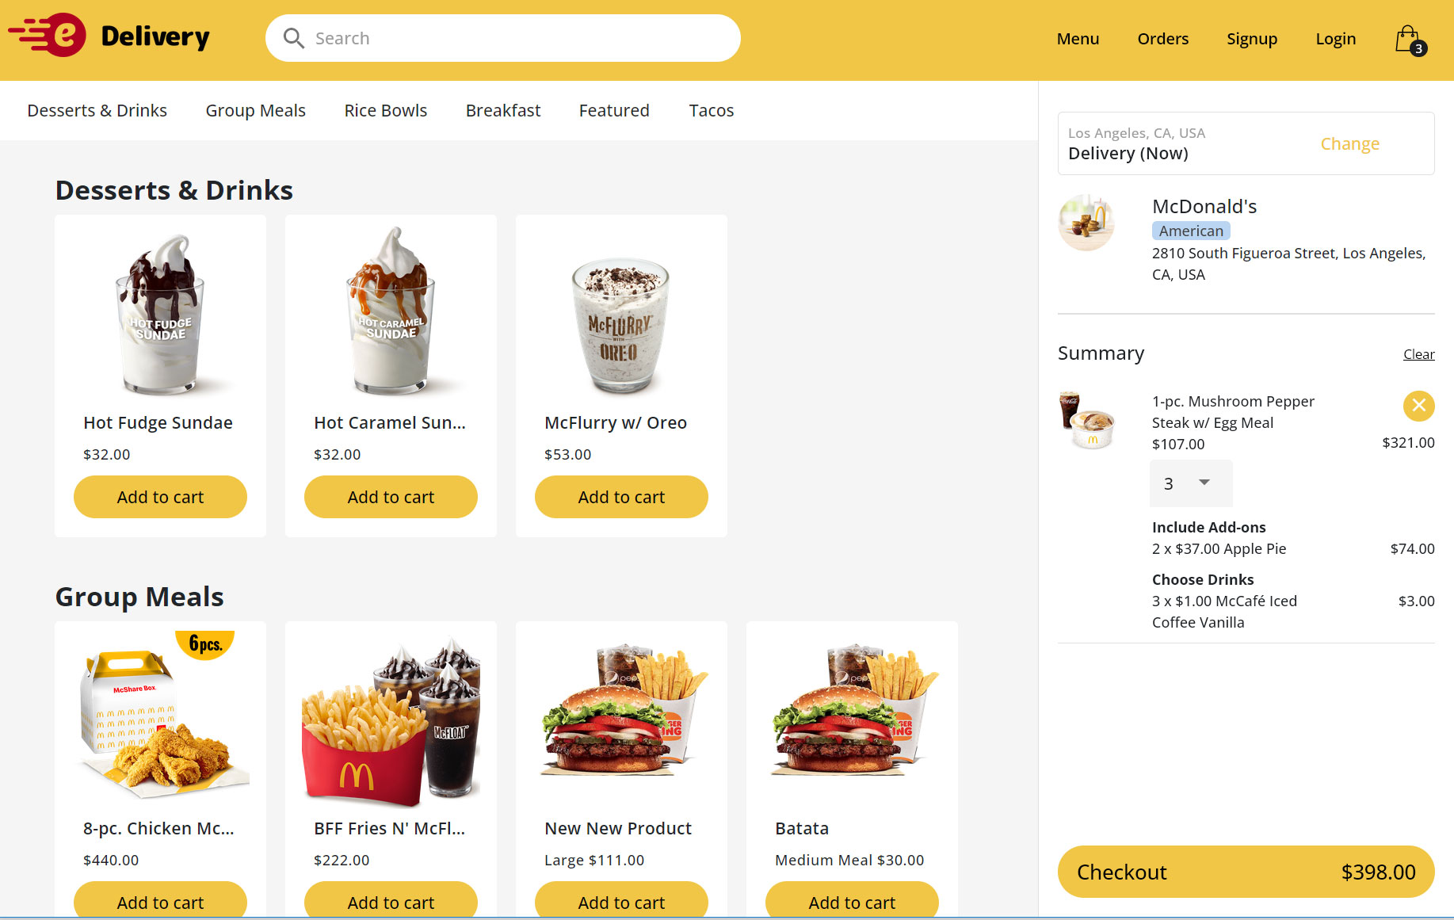The width and height of the screenshot is (1454, 920).
Task: Add BFF Fries N' McFloat to cart
Action: coord(391,901)
